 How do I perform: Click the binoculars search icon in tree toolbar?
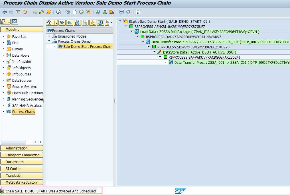pos(77,23)
